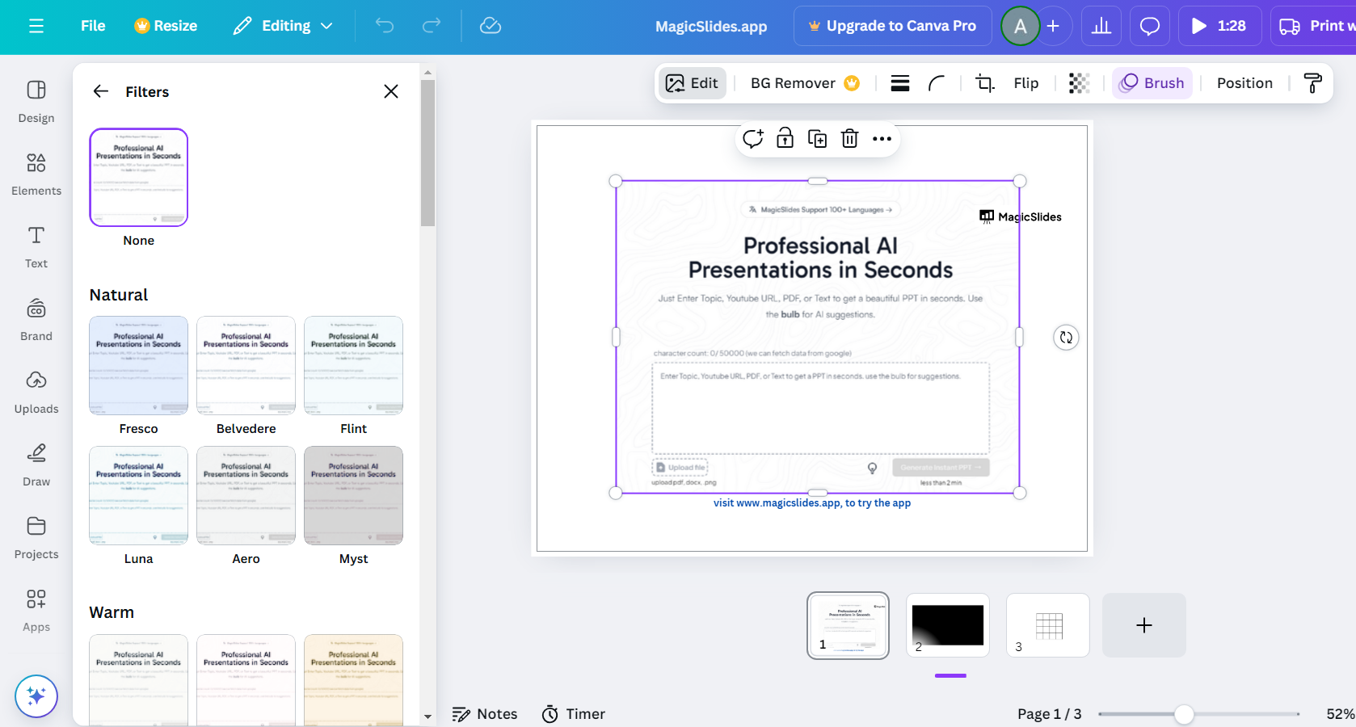Click the undo arrow
Viewport: 1356px width, 727px height.
click(x=385, y=26)
